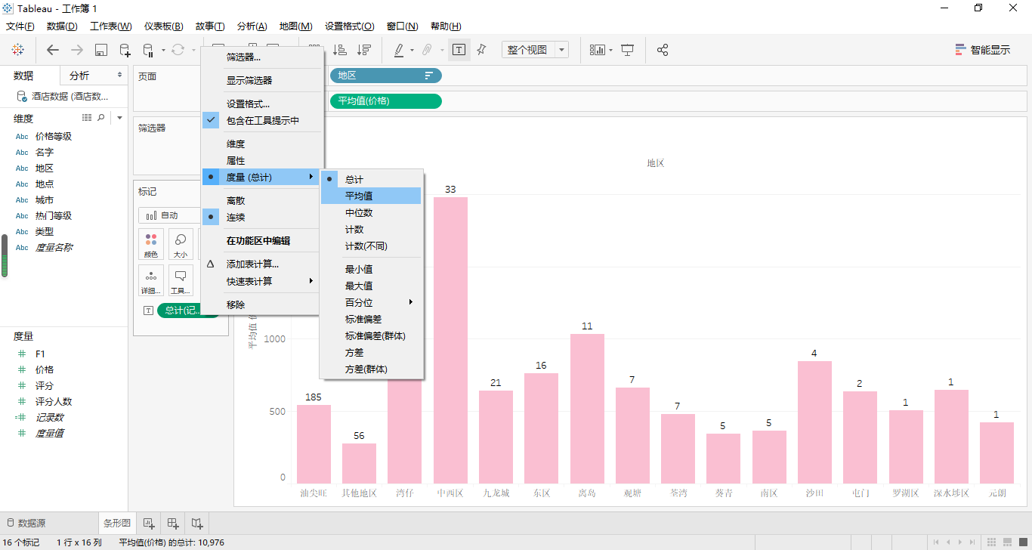This screenshot has height=550, width=1032.
Task: Click 移除 to remove the field
Action: tap(262, 304)
